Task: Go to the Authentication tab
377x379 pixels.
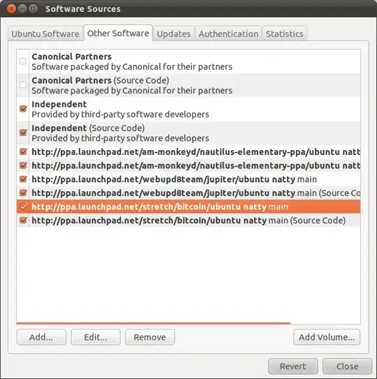Action: coord(228,34)
